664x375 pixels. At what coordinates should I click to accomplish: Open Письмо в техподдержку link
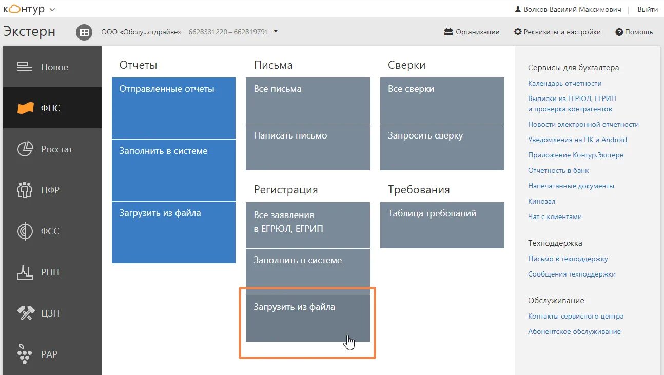(568, 259)
